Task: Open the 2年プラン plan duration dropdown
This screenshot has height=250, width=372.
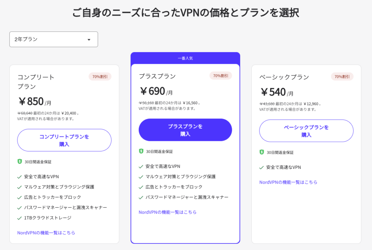Action: pyautogui.click(x=53, y=39)
